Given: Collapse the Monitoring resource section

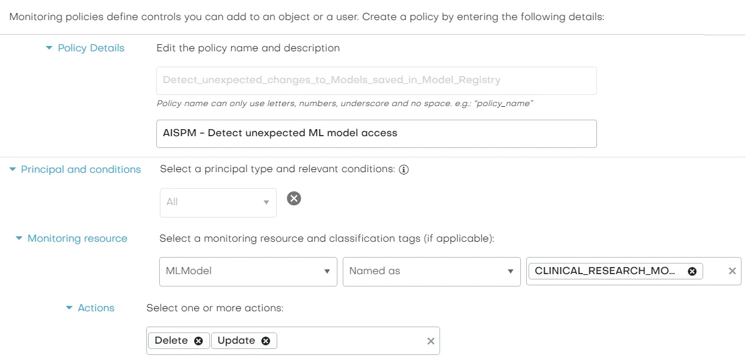Looking at the screenshot, I should tap(19, 238).
